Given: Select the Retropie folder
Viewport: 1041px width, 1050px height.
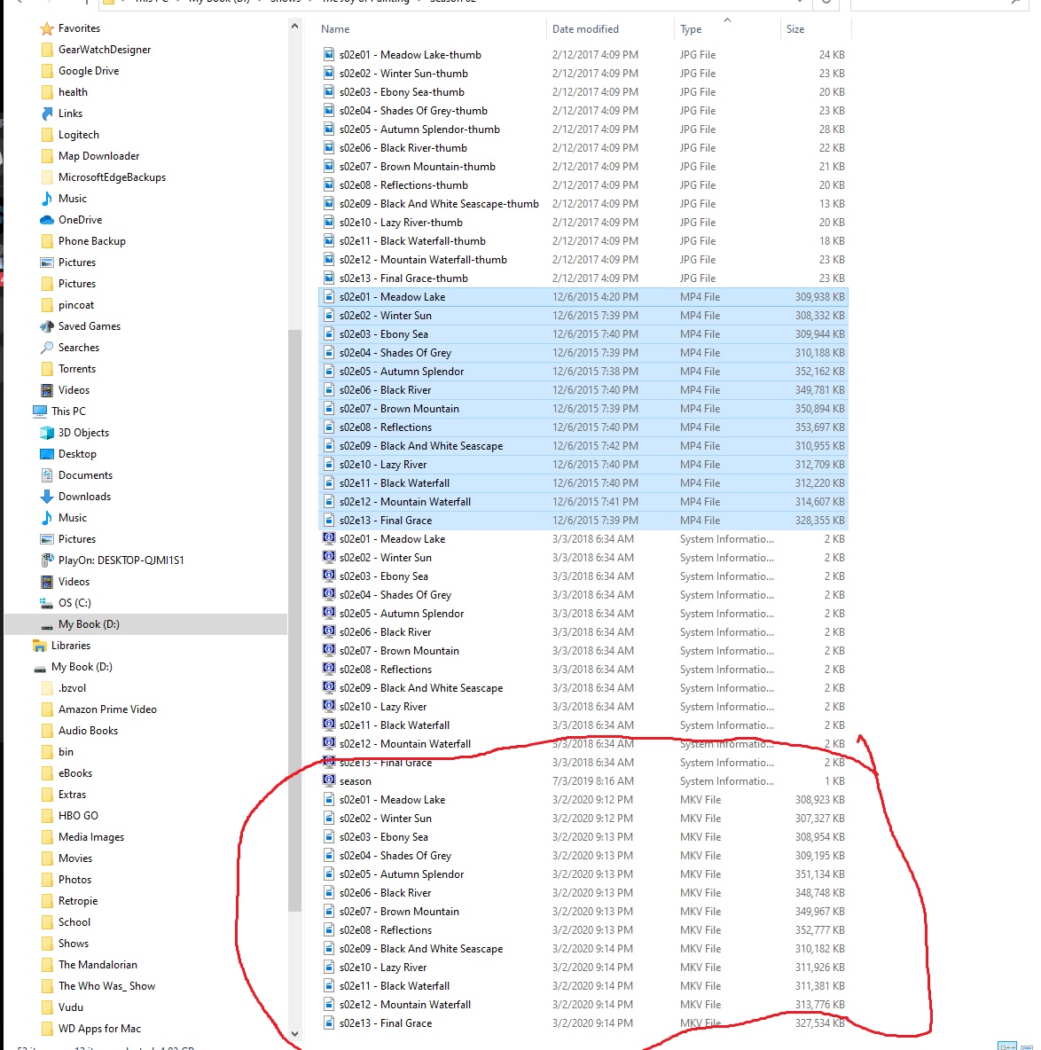Looking at the screenshot, I should (78, 901).
